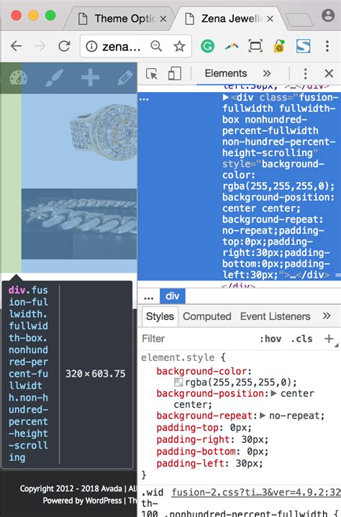This screenshot has height=517, width=341.
Task: Toggle the :hov element state panel
Action: (270, 339)
